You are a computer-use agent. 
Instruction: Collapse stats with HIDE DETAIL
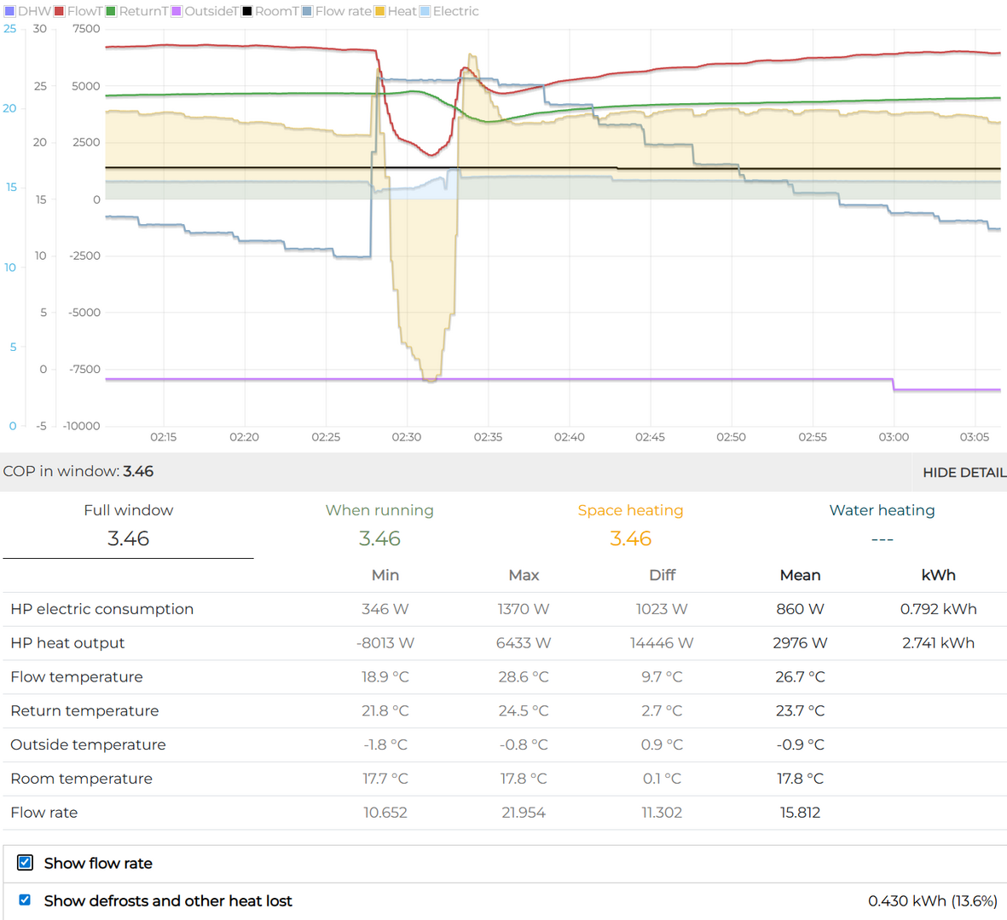tap(964, 472)
